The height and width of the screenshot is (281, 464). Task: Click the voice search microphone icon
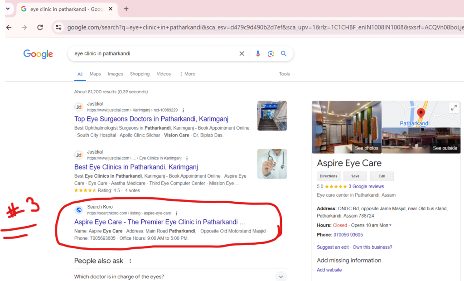258,53
